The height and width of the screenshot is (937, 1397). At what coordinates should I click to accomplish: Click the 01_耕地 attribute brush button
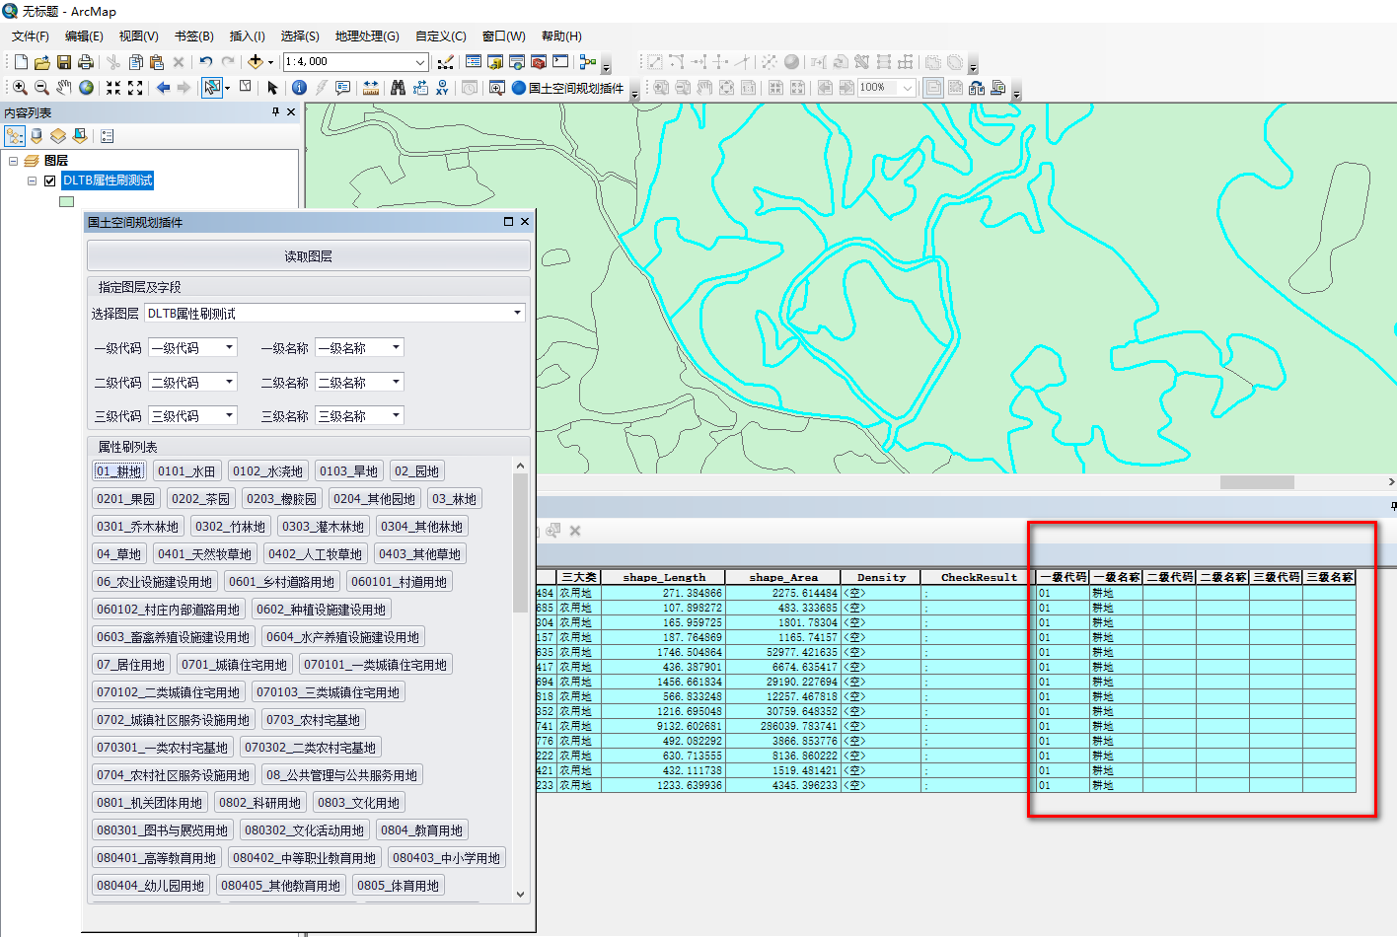[x=119, y=471]
